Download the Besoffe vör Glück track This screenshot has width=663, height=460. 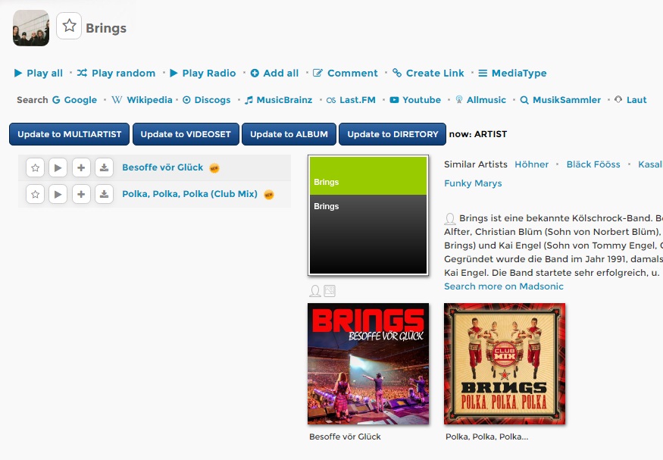coord(104,167)
